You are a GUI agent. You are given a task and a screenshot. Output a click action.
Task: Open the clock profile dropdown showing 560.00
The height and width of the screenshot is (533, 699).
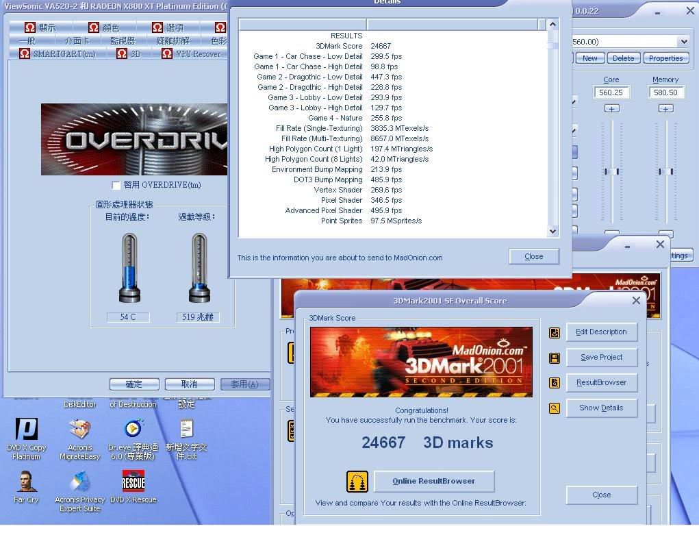684,42
